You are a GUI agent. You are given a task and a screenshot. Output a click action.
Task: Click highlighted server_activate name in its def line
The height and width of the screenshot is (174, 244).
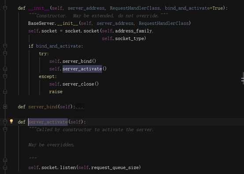point(48,122)
